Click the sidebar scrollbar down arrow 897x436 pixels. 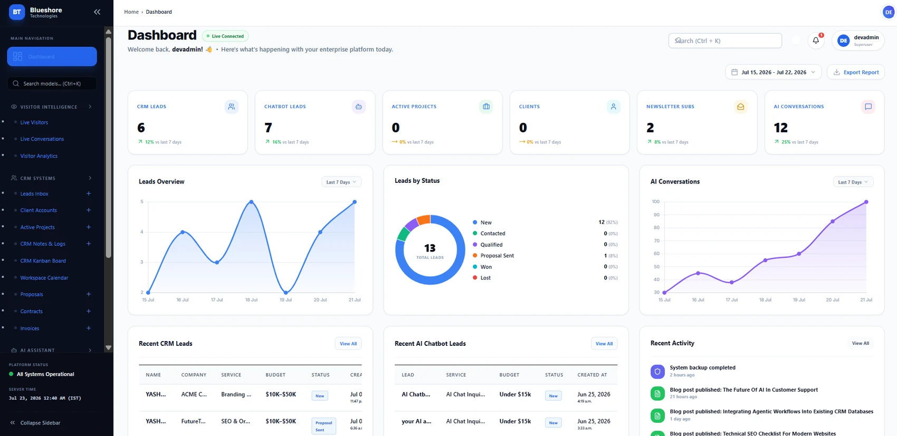[109, 348]
